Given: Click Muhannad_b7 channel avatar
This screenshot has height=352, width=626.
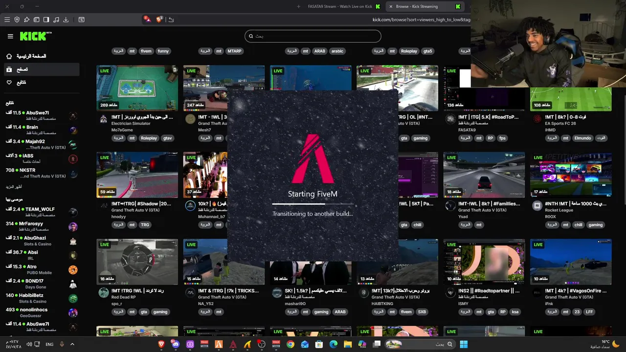Looking at the screenshot, I should pyautogui.click(x=190, y=206).
